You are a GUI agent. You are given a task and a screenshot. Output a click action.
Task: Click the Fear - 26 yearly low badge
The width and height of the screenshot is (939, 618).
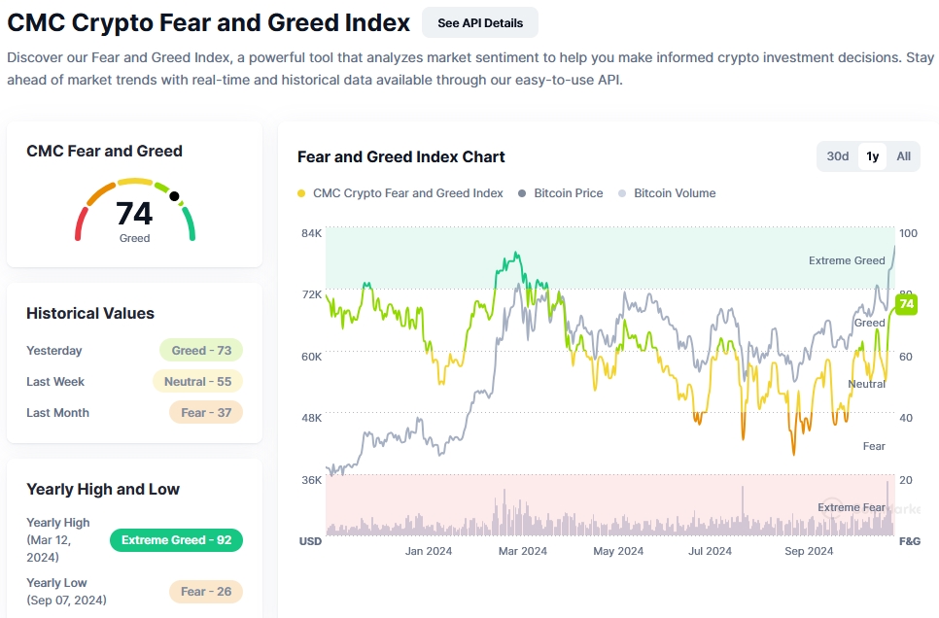click(x=205, y=591)
